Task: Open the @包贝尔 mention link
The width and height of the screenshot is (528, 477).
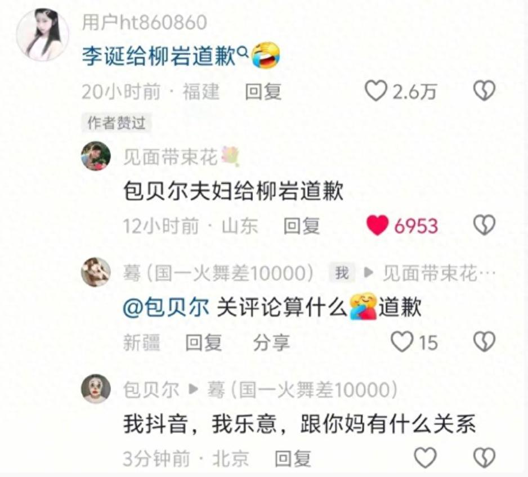Action: coord(166,307)
